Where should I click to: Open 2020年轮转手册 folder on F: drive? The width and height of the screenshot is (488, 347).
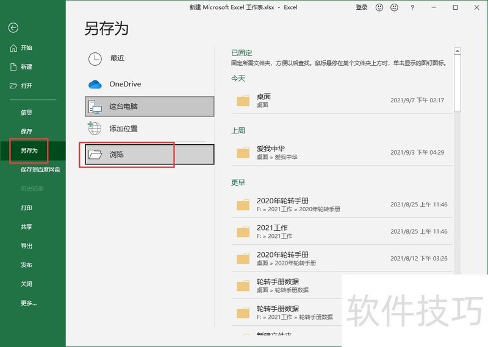pyautogui.click(x=342, y=205)
